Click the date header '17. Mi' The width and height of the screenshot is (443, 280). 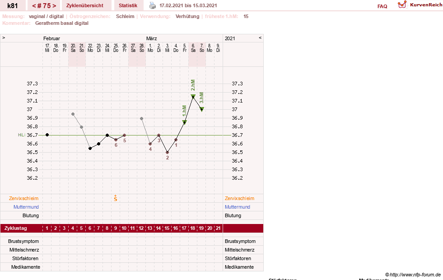pyautogui.click(x=47, y=48)
